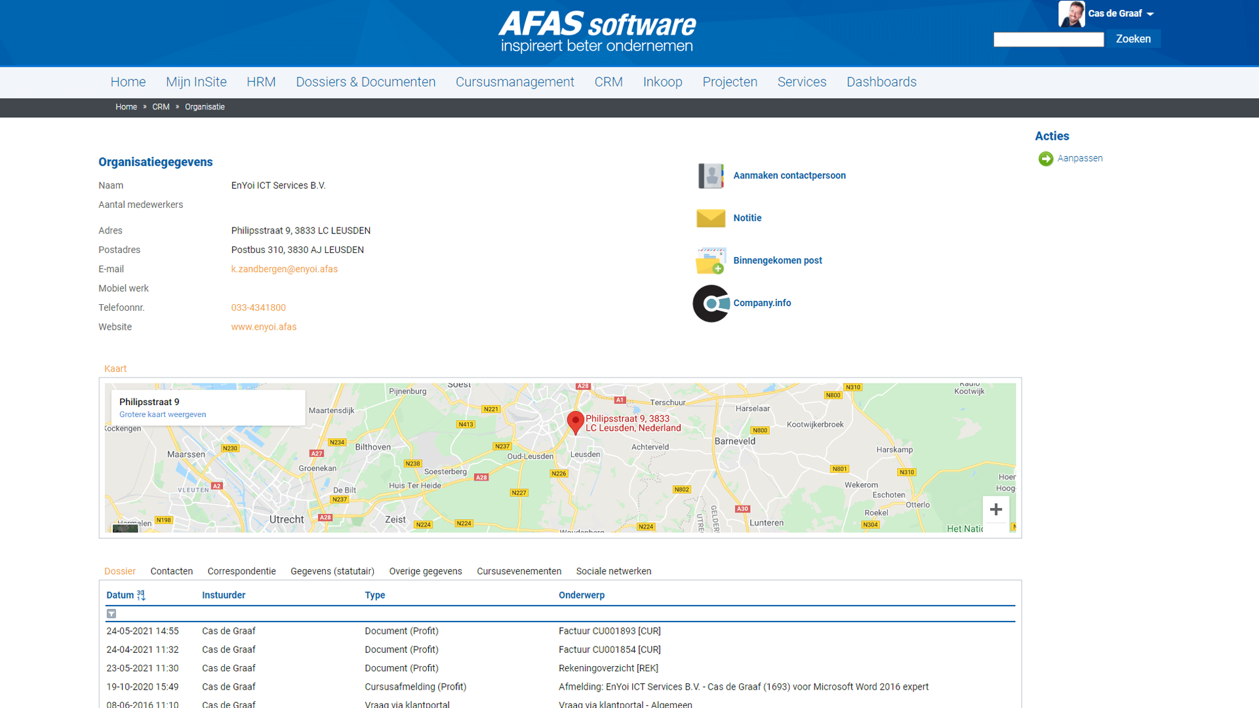Switch to the Overige gegevens tab

(426, 572)
